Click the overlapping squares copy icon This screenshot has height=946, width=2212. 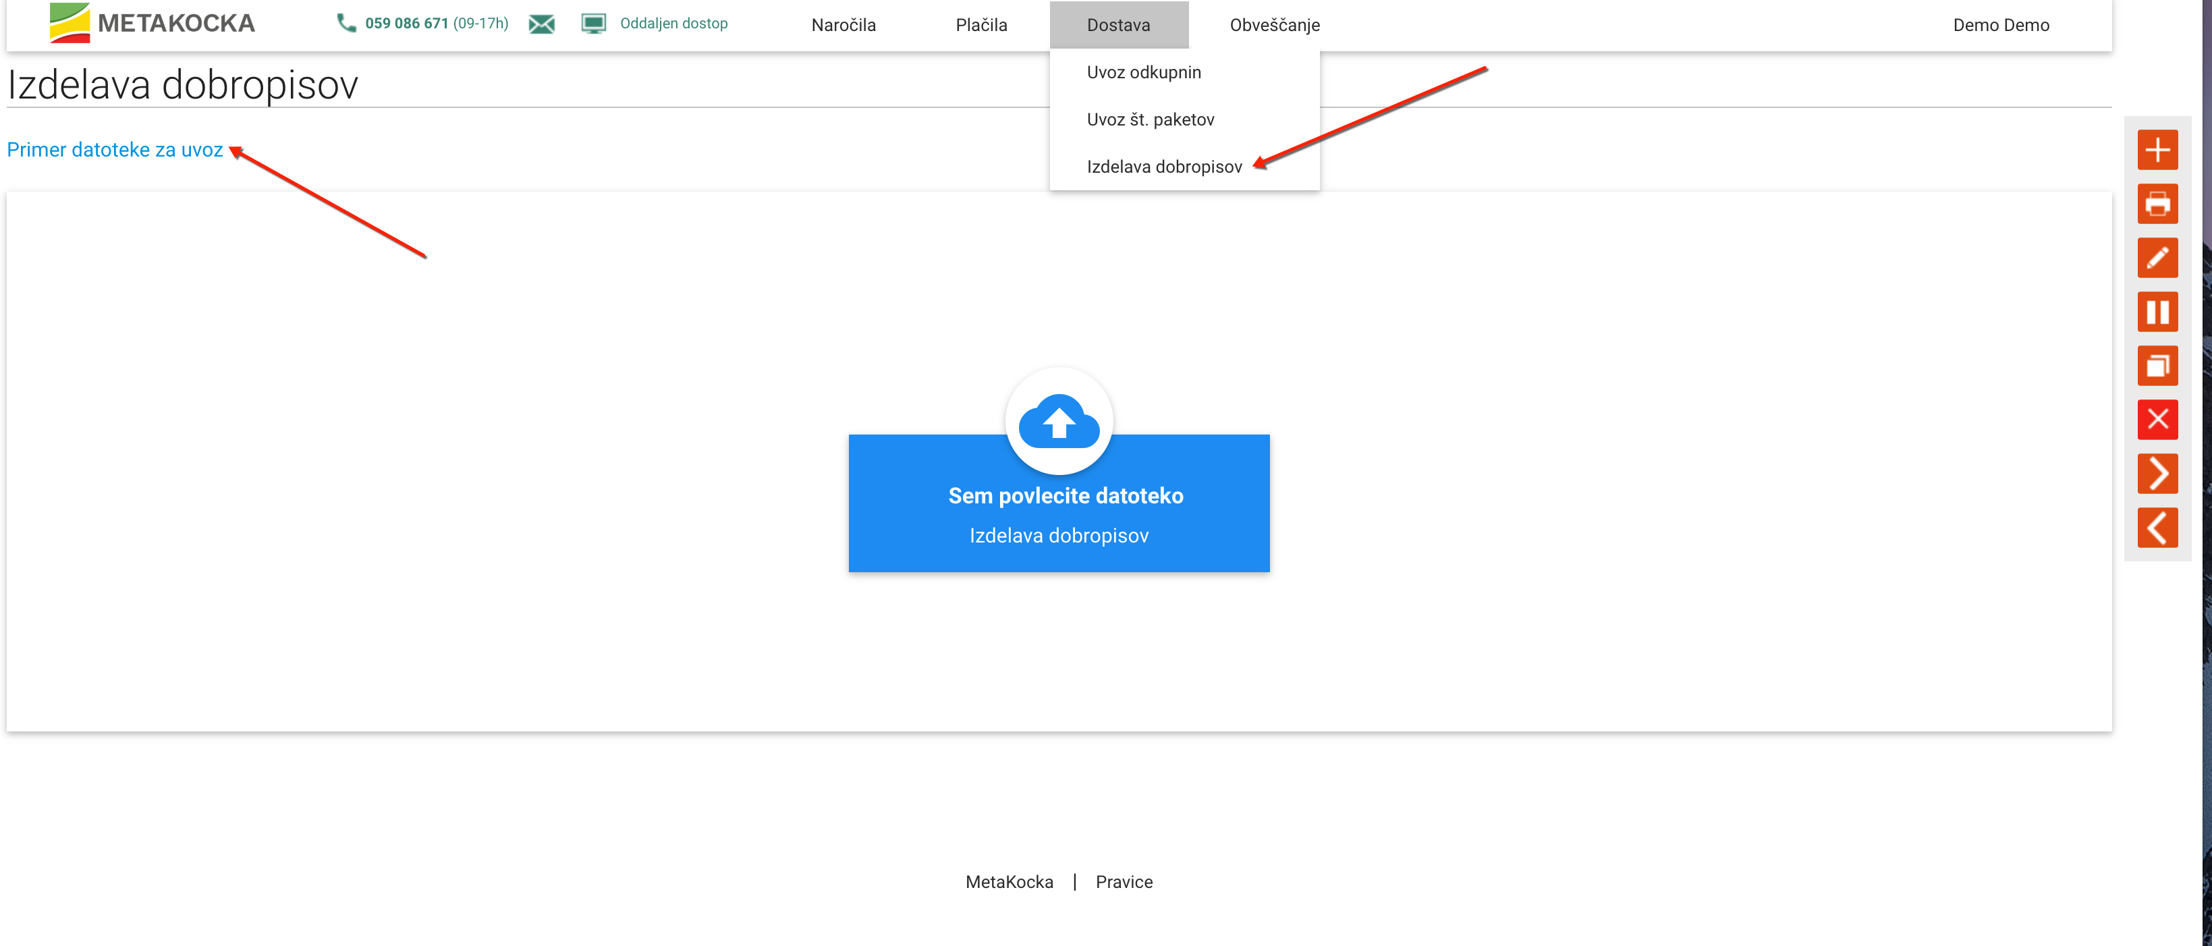click(2157, 366)
